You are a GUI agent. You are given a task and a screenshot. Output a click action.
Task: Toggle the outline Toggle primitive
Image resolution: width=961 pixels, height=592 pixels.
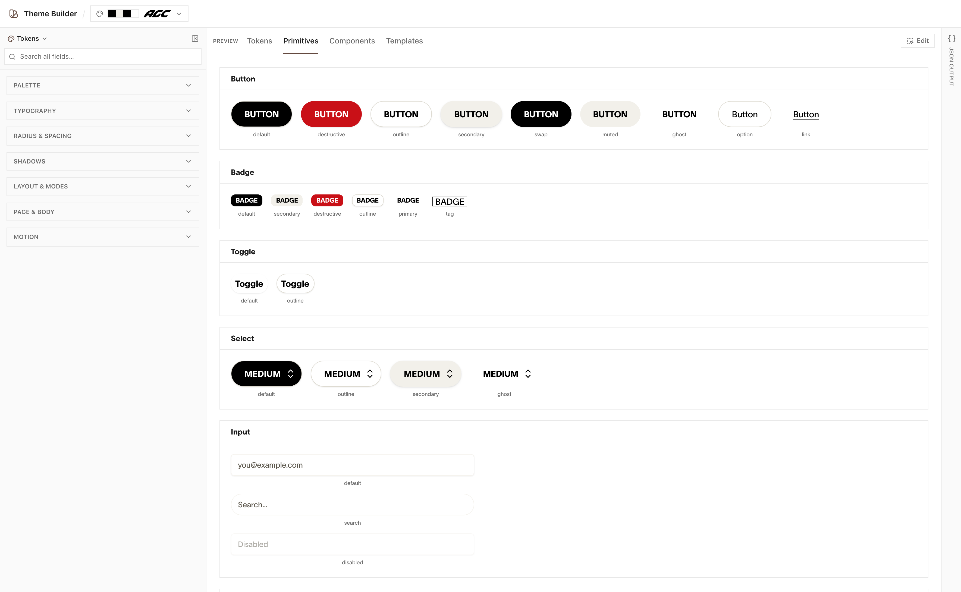click(x=295, y=284)
